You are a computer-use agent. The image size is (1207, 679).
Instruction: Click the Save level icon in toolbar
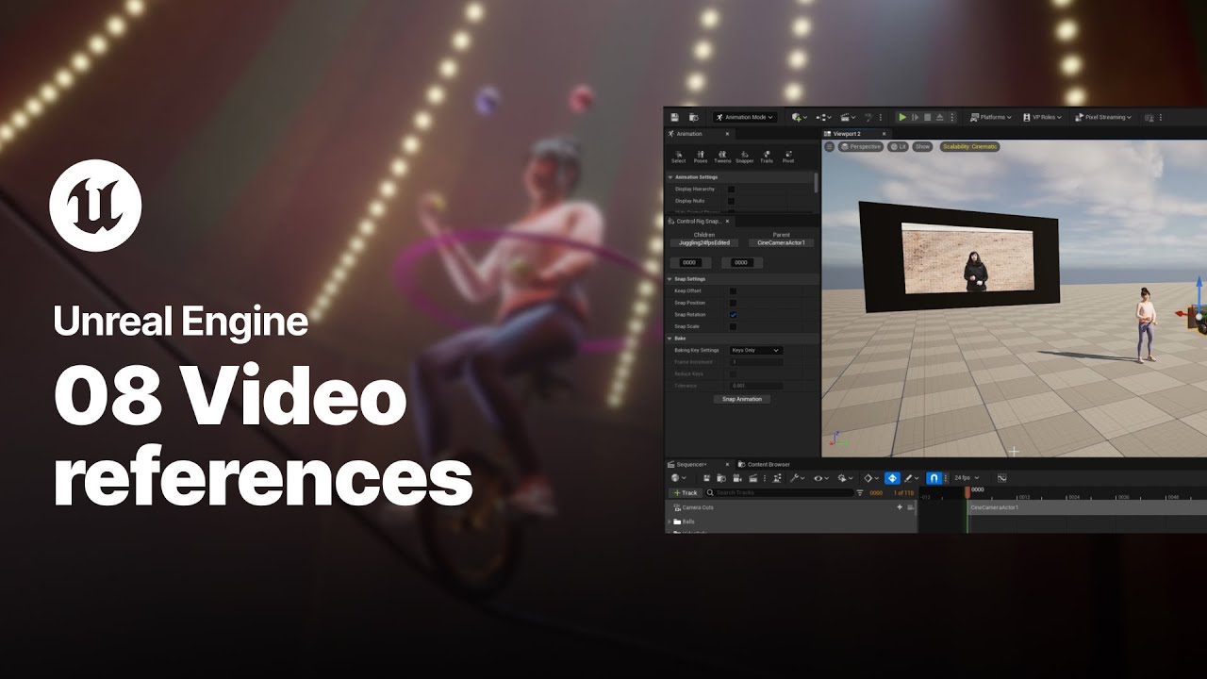674,117
